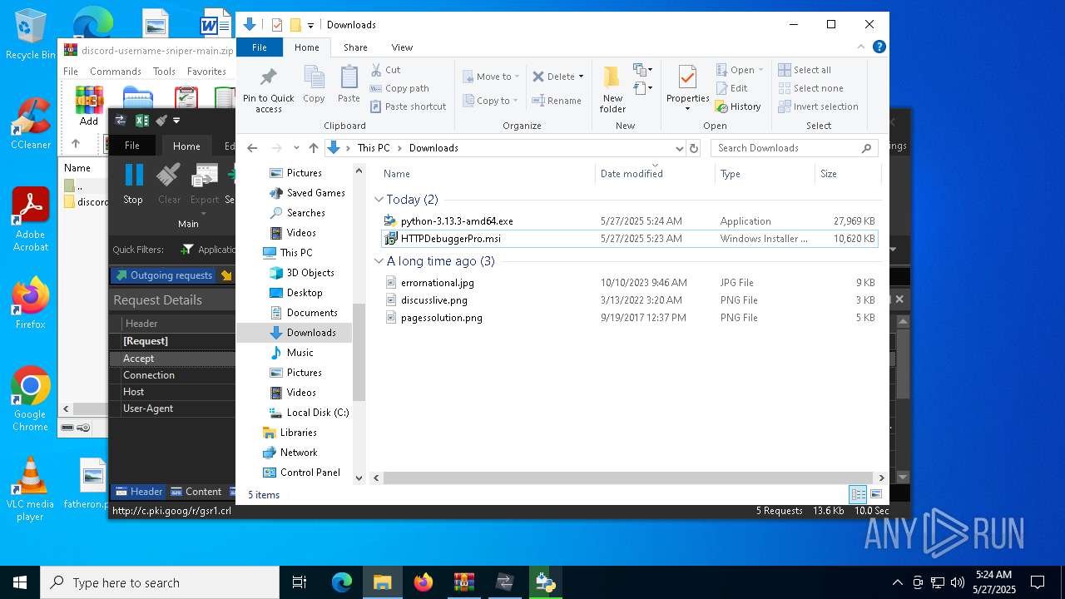Open History from ribbon
The width and height of the screenshot is (1065, 599).
pos(739,106)
